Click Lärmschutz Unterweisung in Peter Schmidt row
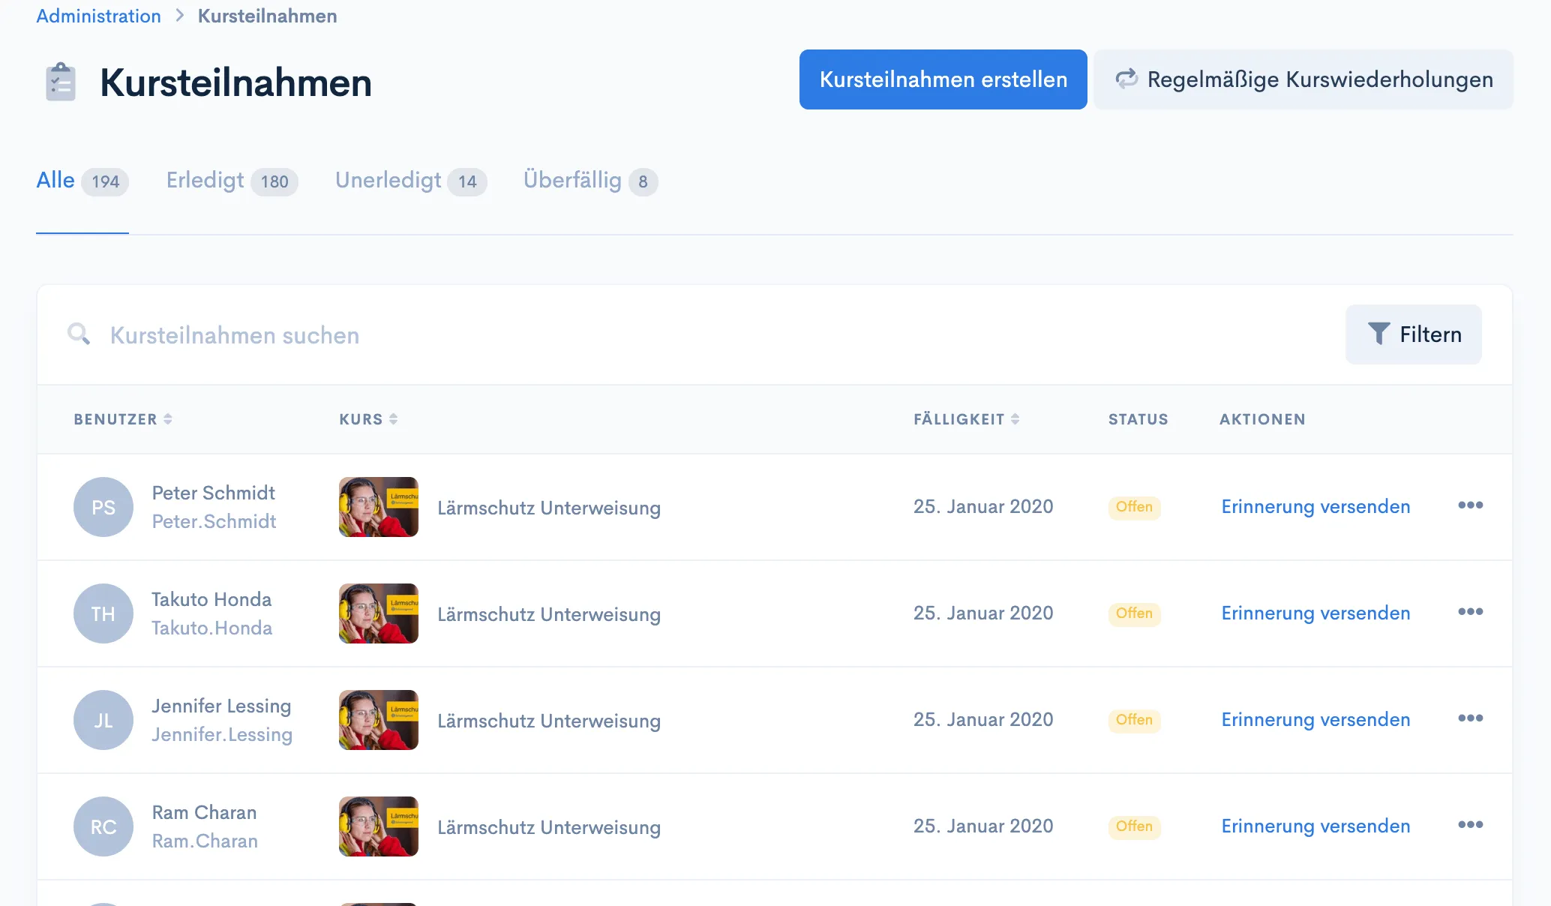The width and height of the screenshot is (1551, 906). point(549,508)
